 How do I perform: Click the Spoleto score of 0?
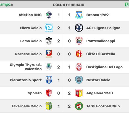click(x=59, y=93)
